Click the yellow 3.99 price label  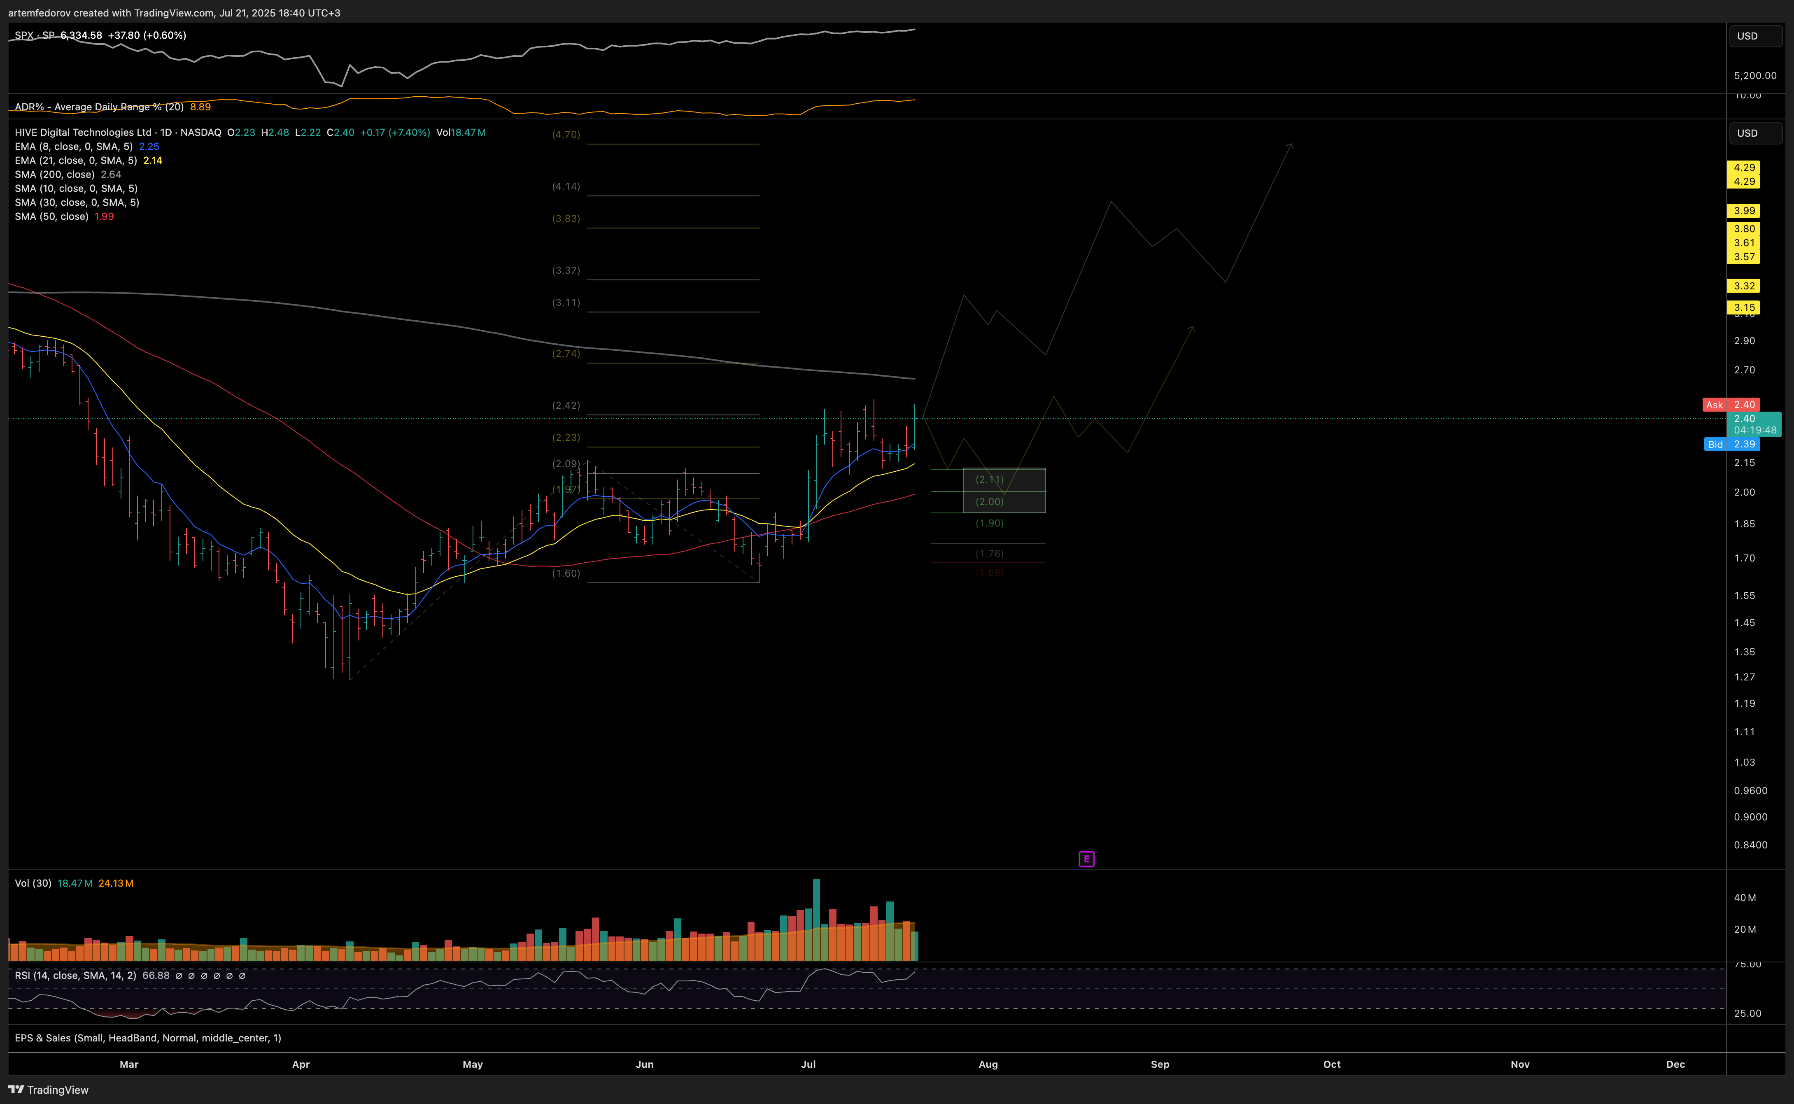1744,210
